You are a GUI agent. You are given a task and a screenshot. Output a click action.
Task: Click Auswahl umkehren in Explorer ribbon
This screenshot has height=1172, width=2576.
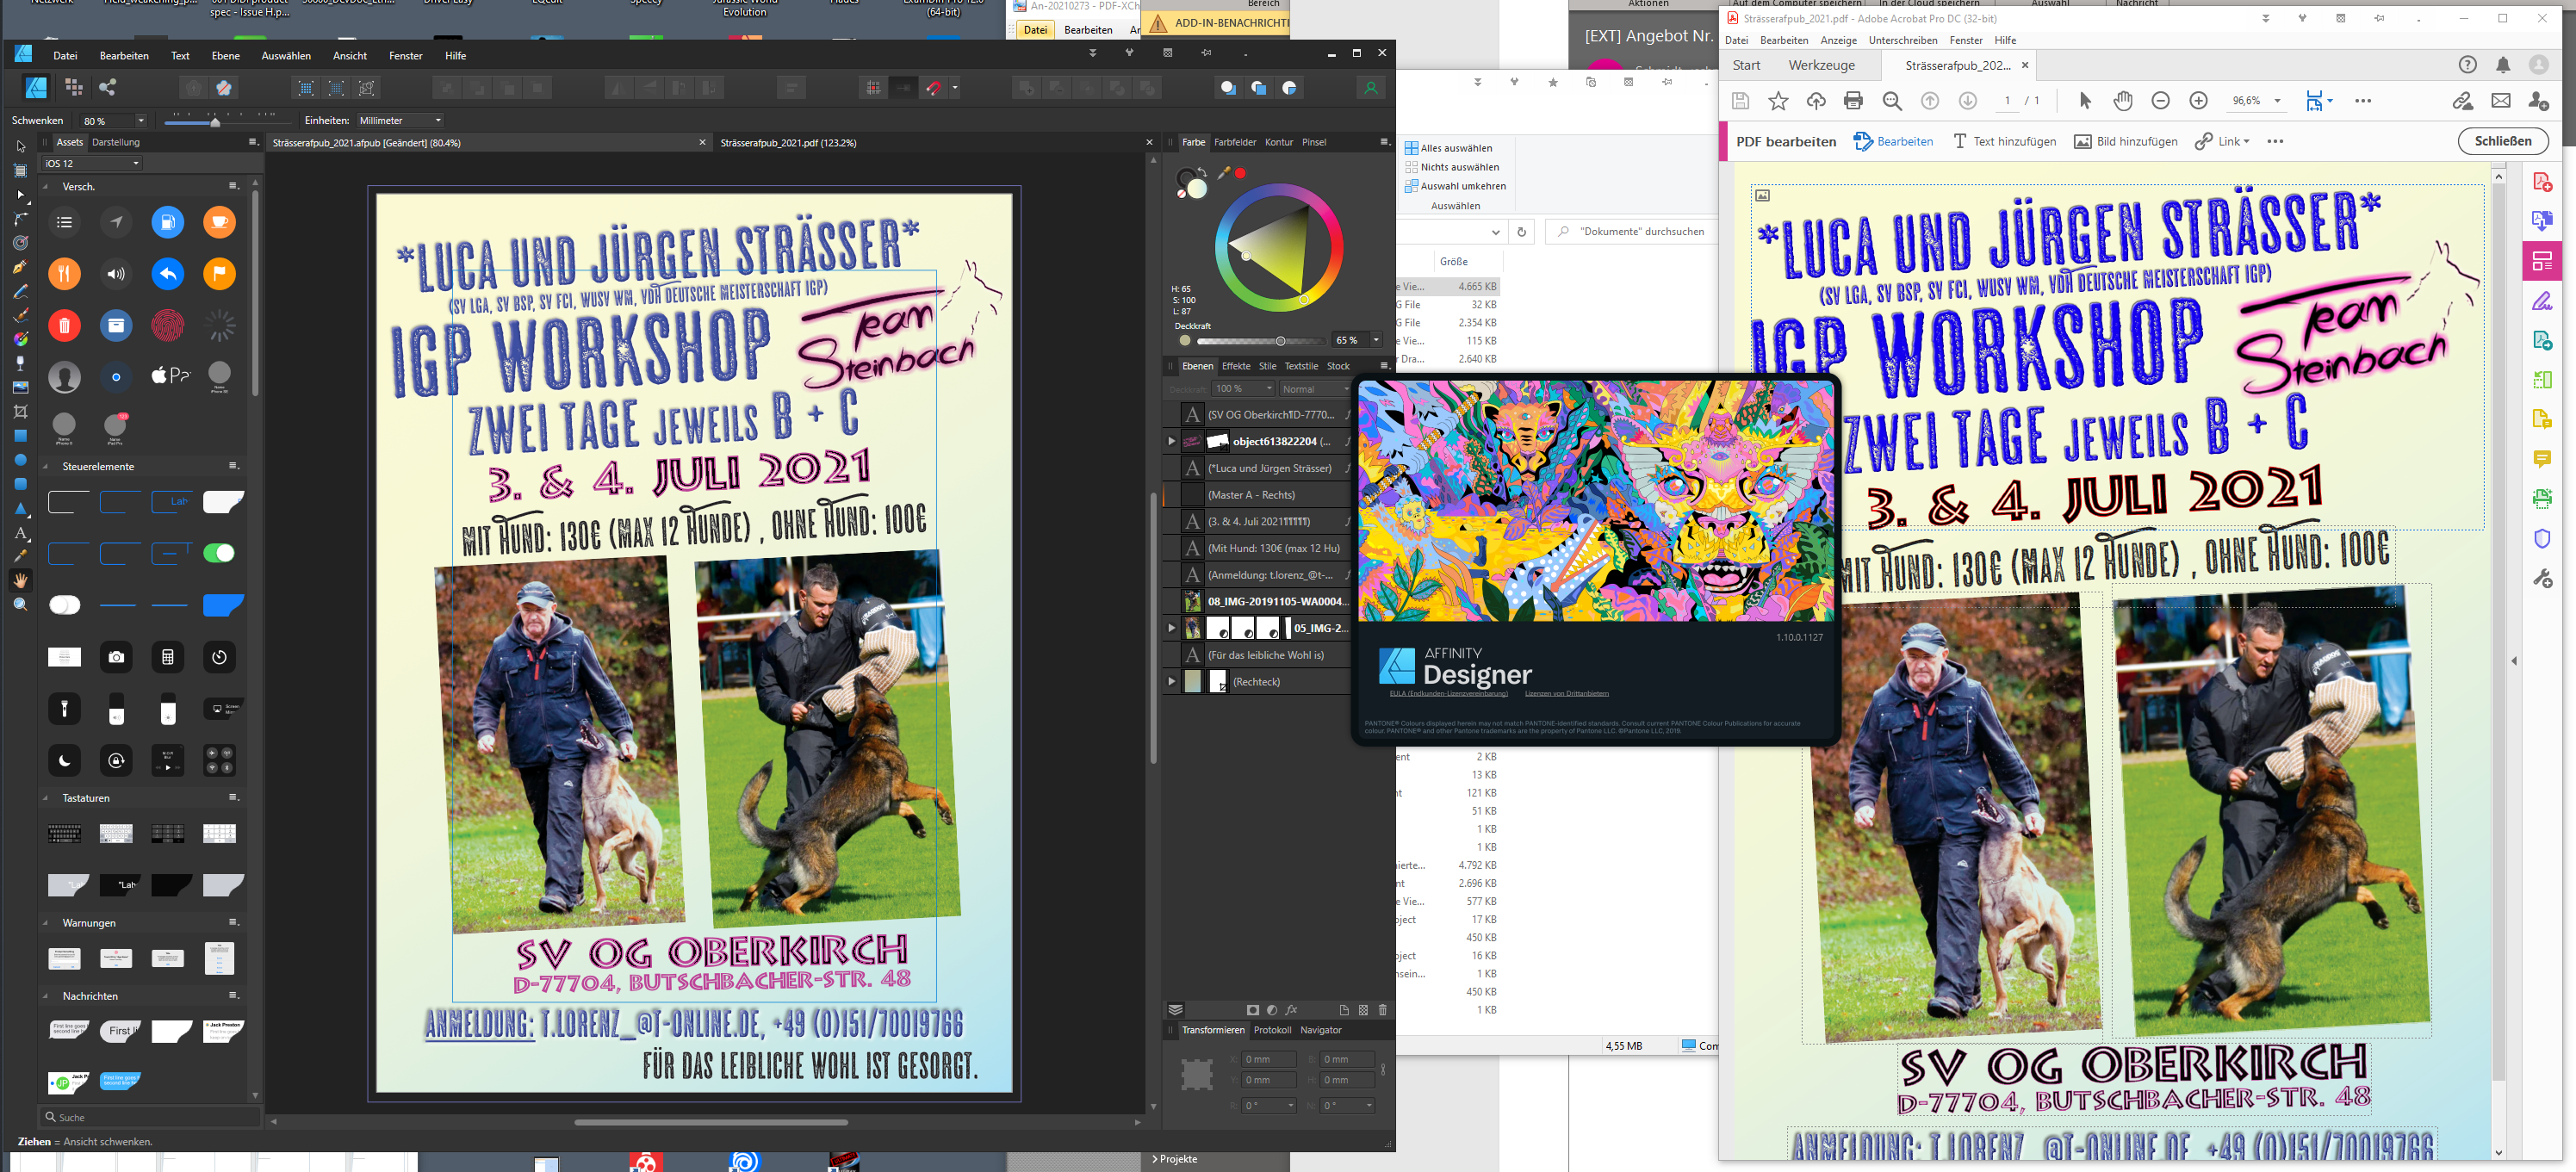click(1455, 186)
